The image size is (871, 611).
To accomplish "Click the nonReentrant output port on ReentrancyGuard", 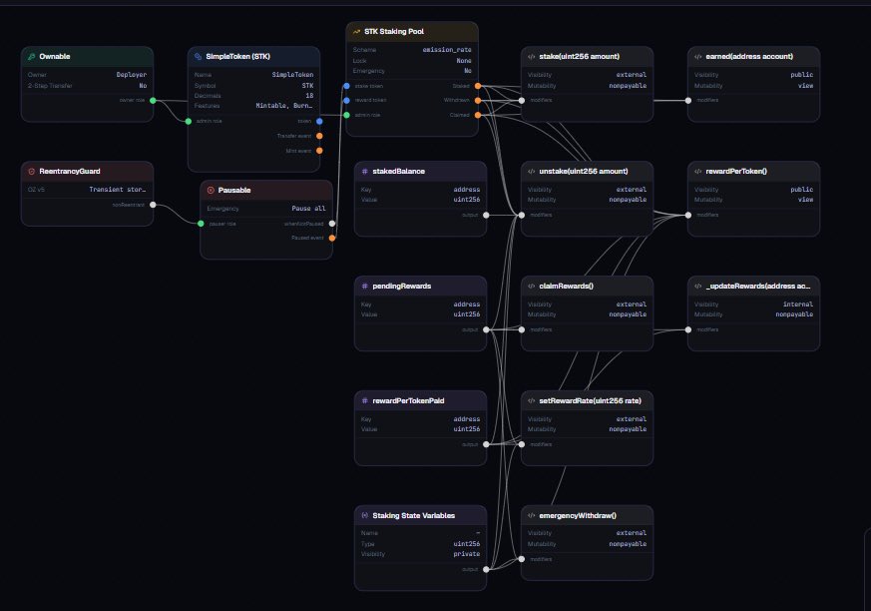I will [x=153, y=205].
